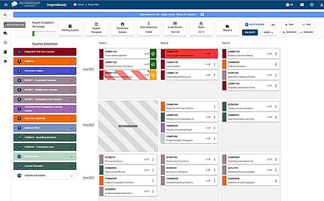Expand the myBCom course group
The height and width of the screenshot is (201, 324).
45,61
